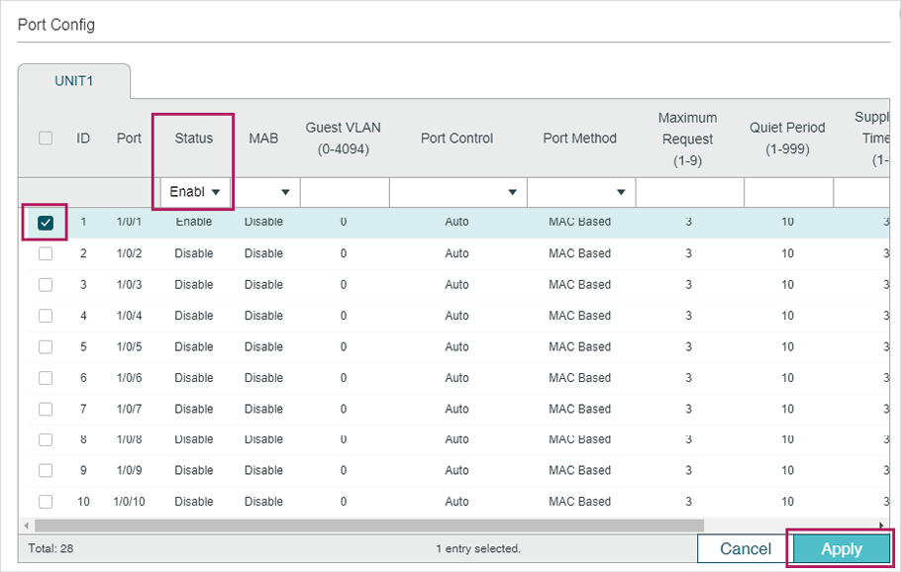Viewport: 901px width, 572px height.
Task: Click the Quiet Period input field
Action: coord(788,192)
